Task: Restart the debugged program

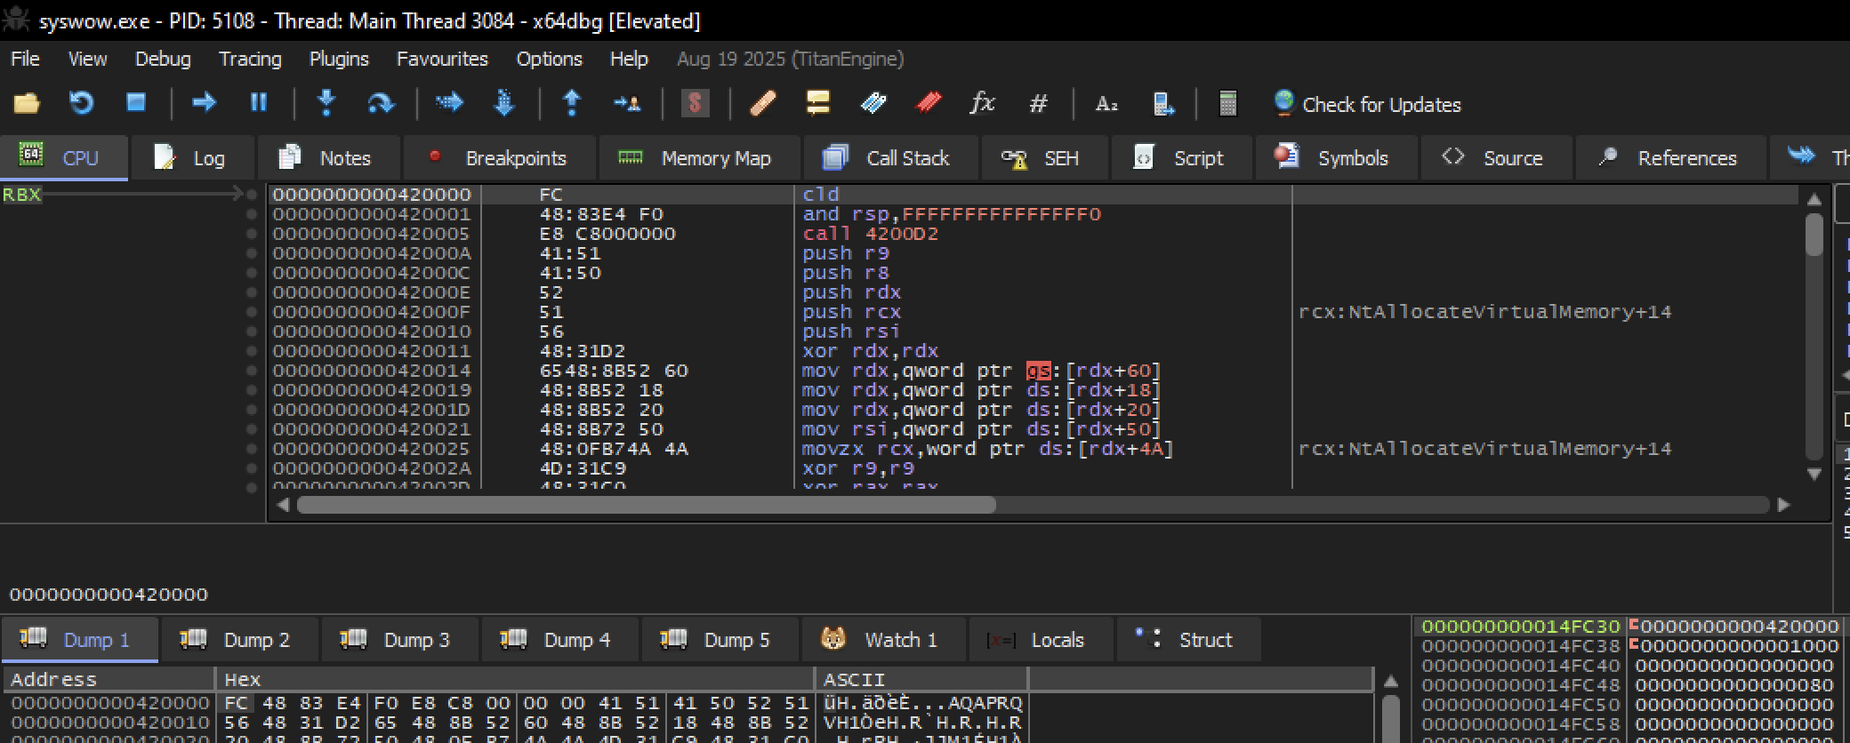Action: pos(81,104)
